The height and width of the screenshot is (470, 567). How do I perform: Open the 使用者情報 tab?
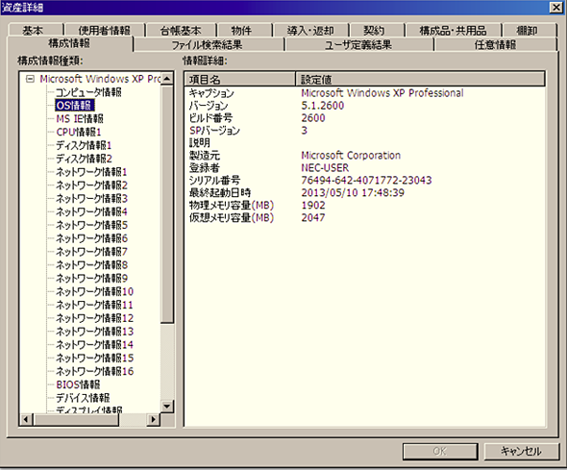tap(104, 31)
